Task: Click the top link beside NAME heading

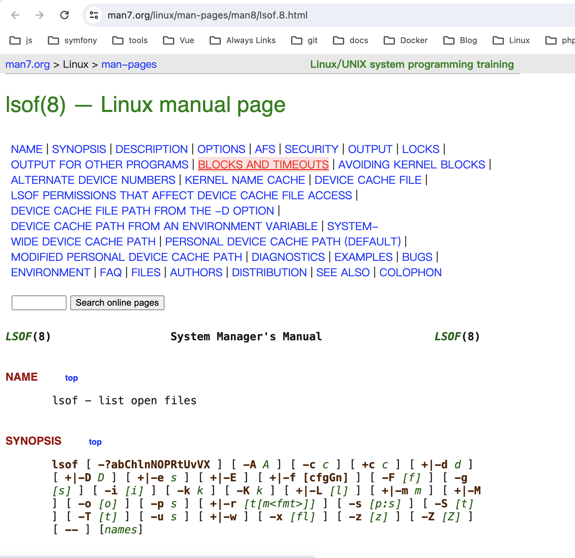Action: [71, 378]
